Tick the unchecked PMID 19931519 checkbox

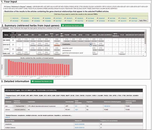pyautogui.click(x=11, y=18)
